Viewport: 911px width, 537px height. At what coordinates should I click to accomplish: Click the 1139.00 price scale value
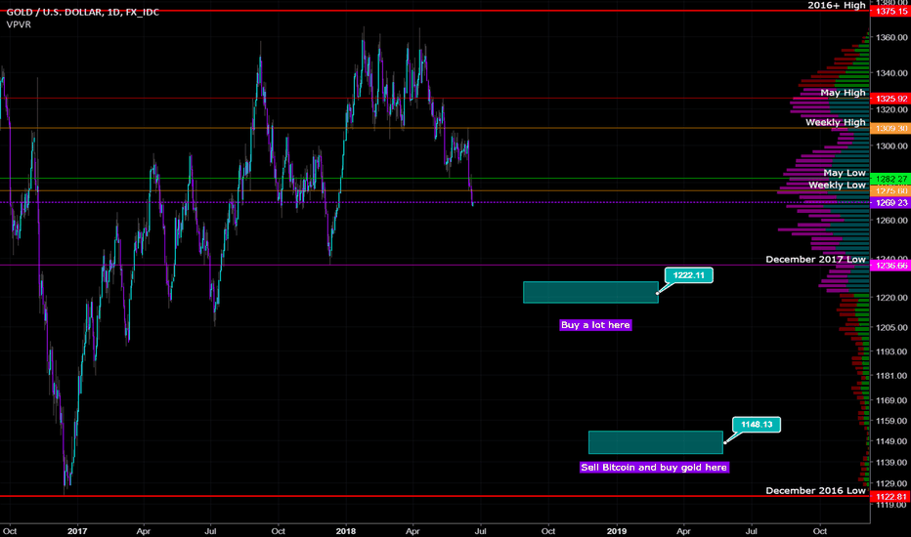(x=891, y=463)
